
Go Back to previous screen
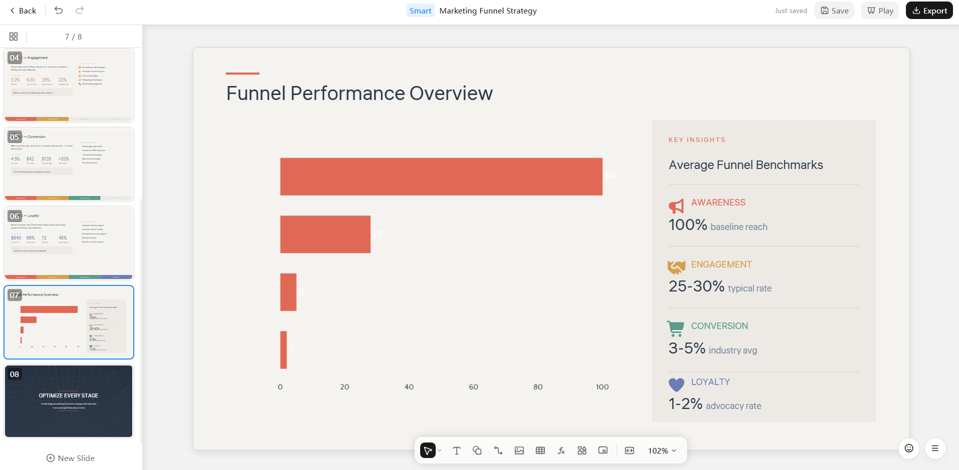coord(23,10)
